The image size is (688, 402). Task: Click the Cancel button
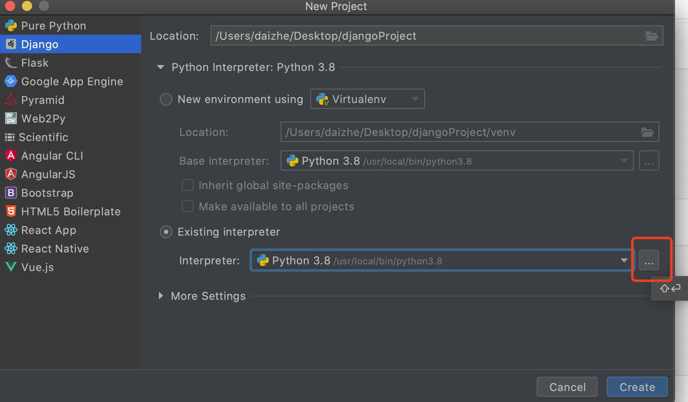click(567, 387)
